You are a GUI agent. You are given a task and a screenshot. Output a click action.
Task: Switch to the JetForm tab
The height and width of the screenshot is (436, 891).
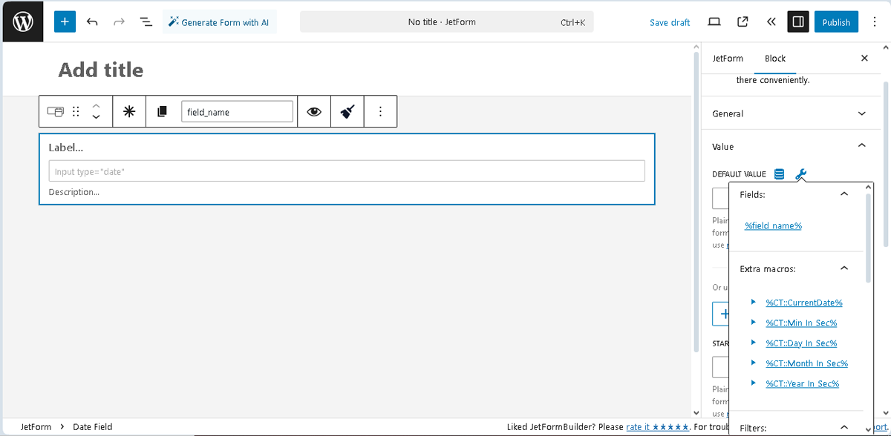tap(728, 58)
